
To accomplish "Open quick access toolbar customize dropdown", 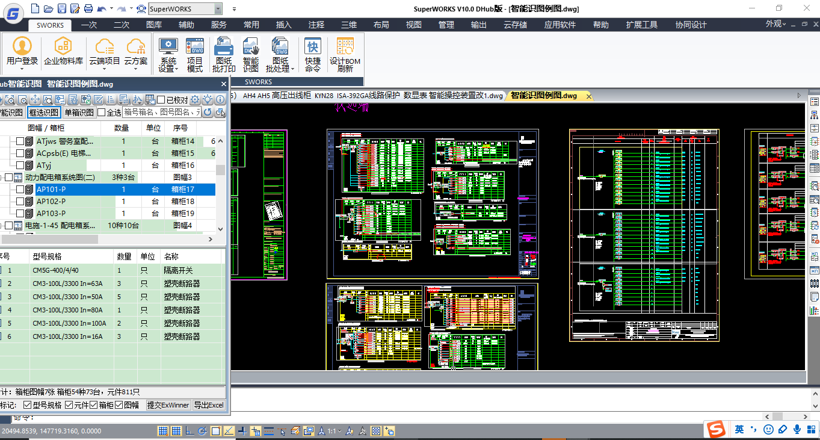I will (233, 9).
